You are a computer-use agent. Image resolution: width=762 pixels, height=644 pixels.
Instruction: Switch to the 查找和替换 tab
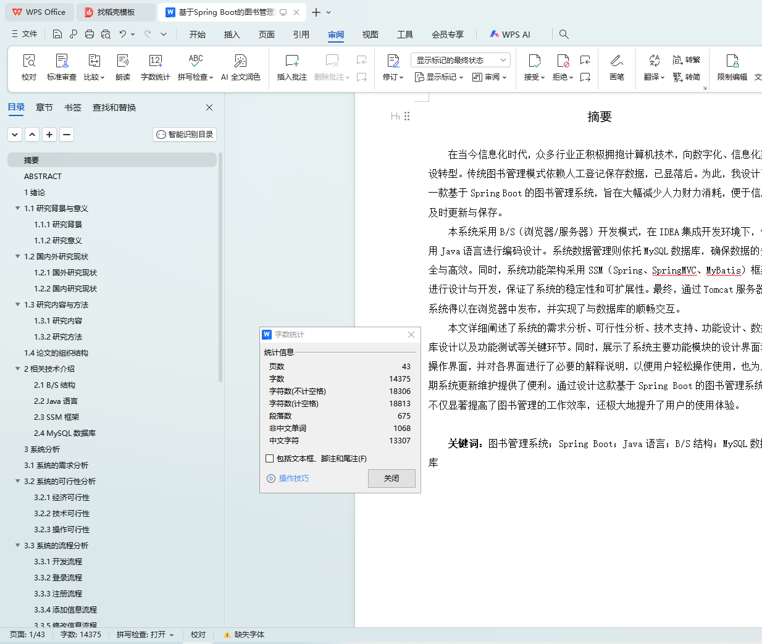pyautogui.click(x=114, y=107)
